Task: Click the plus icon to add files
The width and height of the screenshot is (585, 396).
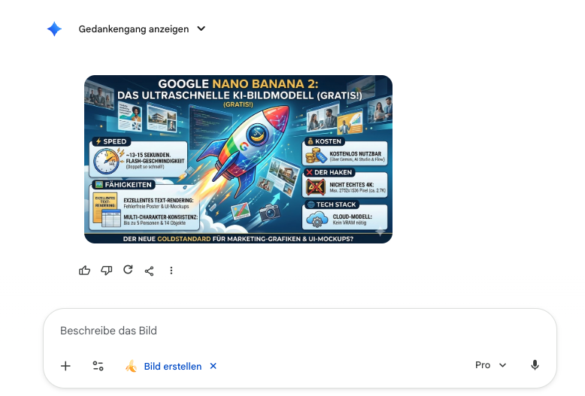Action: click(x=65, y=366)
